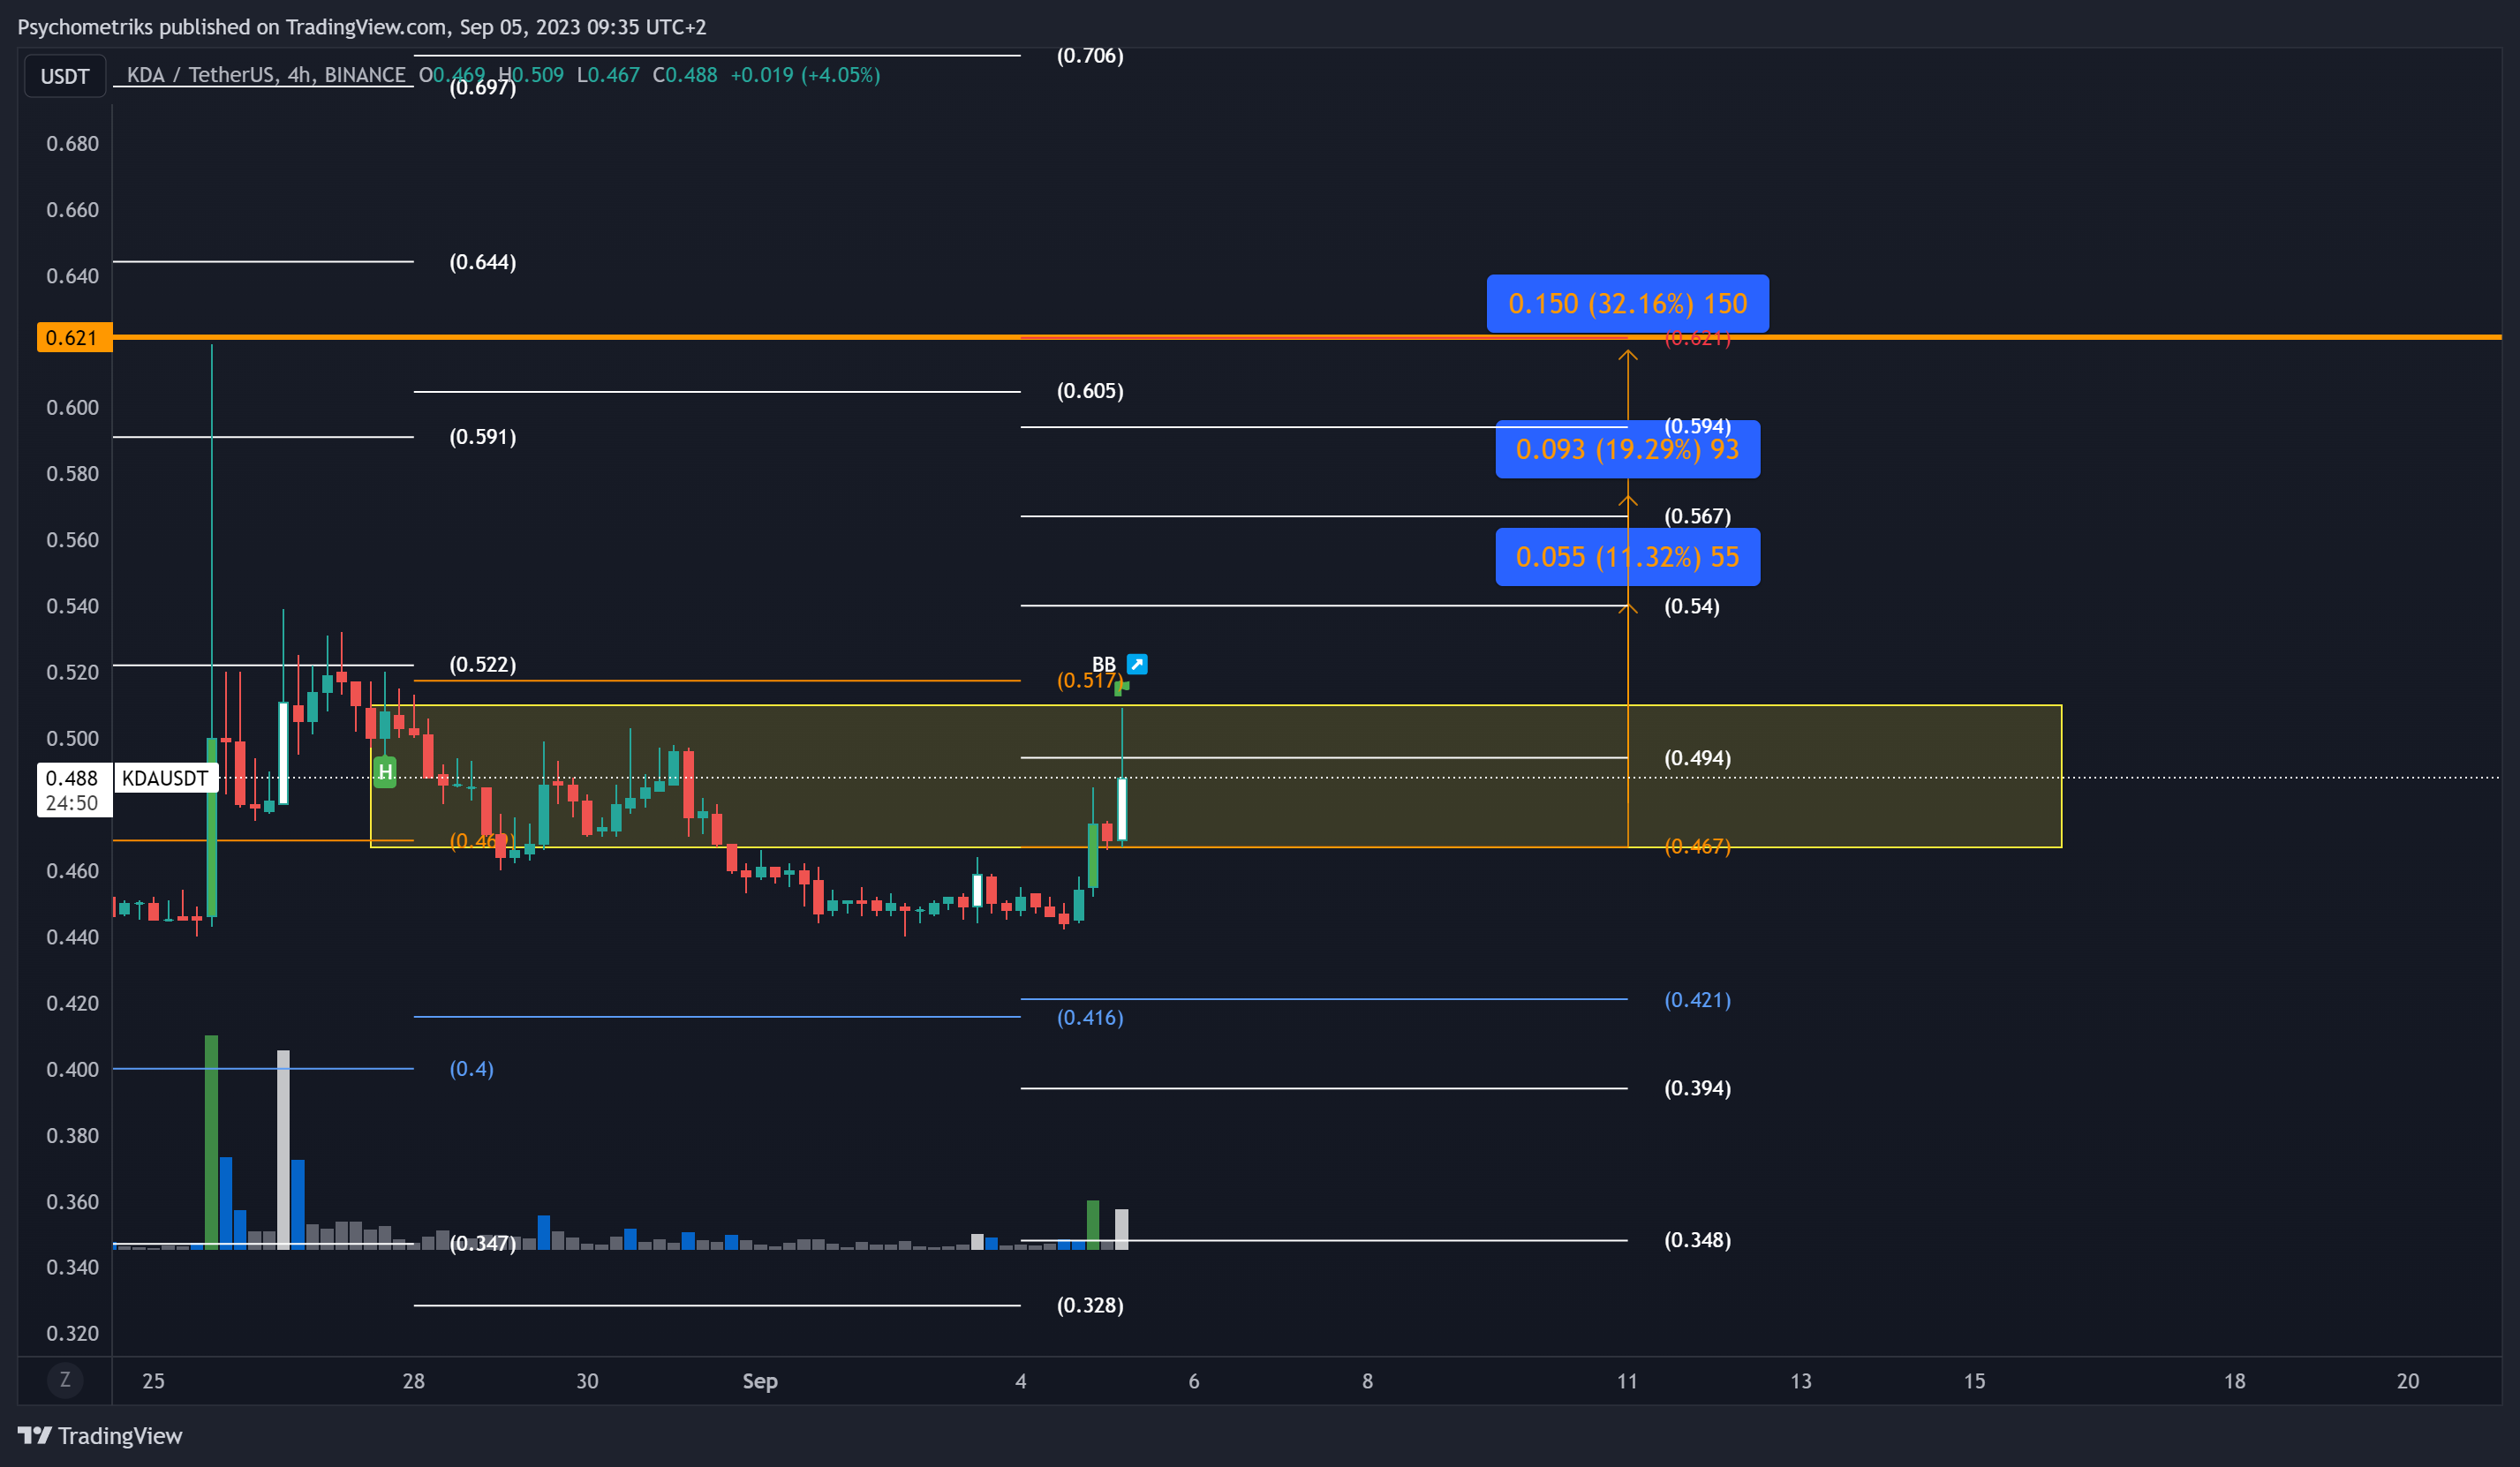This screenshot has width=2520, height=1467.
Task: Click date 28 on time axis
Action: pyautogui.click(x=414, y=1381)
